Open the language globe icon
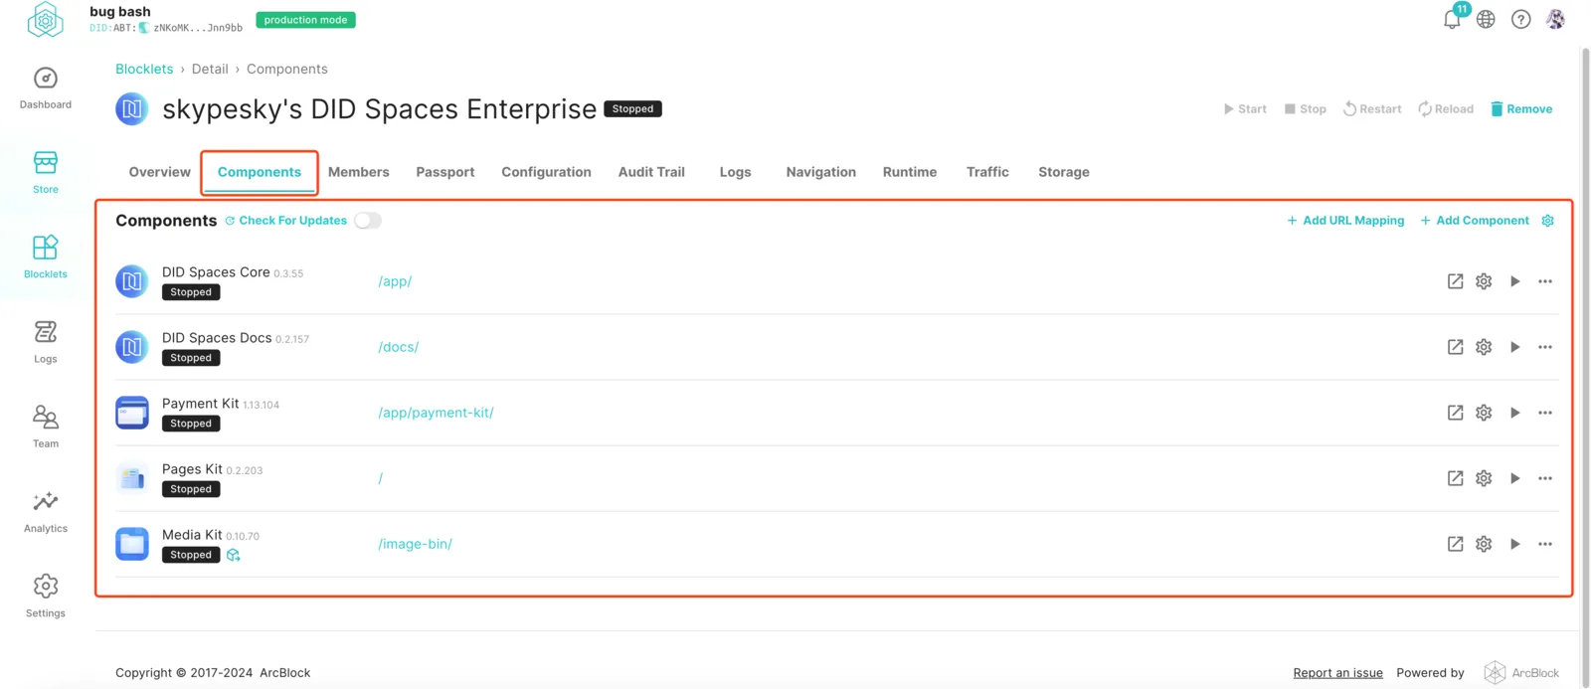The height and width of the screenshot is (689, 1591). pos(1486,19)
